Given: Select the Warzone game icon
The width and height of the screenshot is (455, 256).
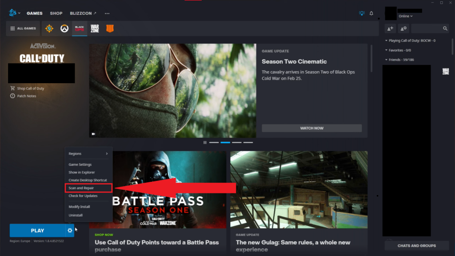Looking at the screenshot, I should tap(95, 28).
